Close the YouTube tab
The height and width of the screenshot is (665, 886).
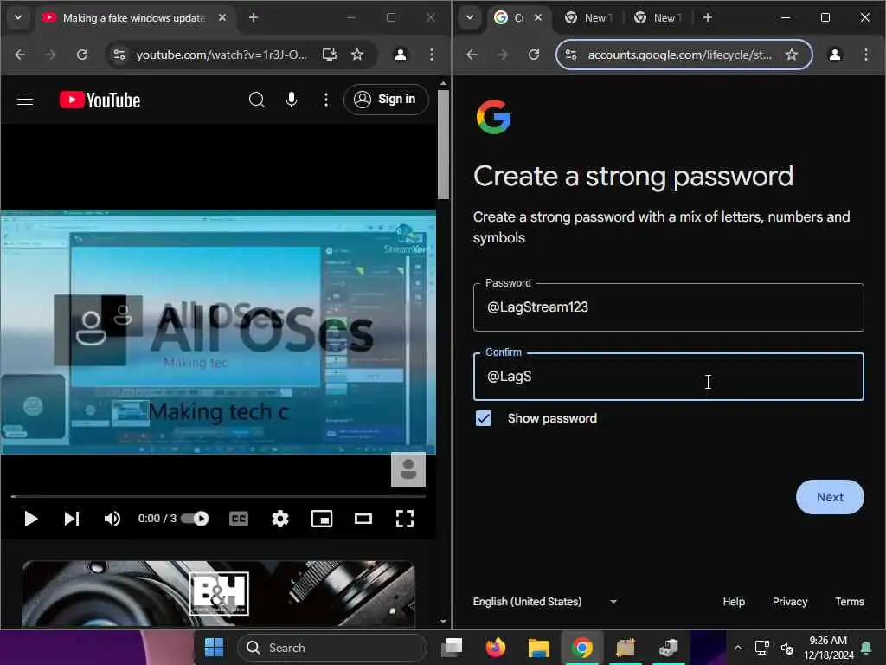click(x=222, y=17)
